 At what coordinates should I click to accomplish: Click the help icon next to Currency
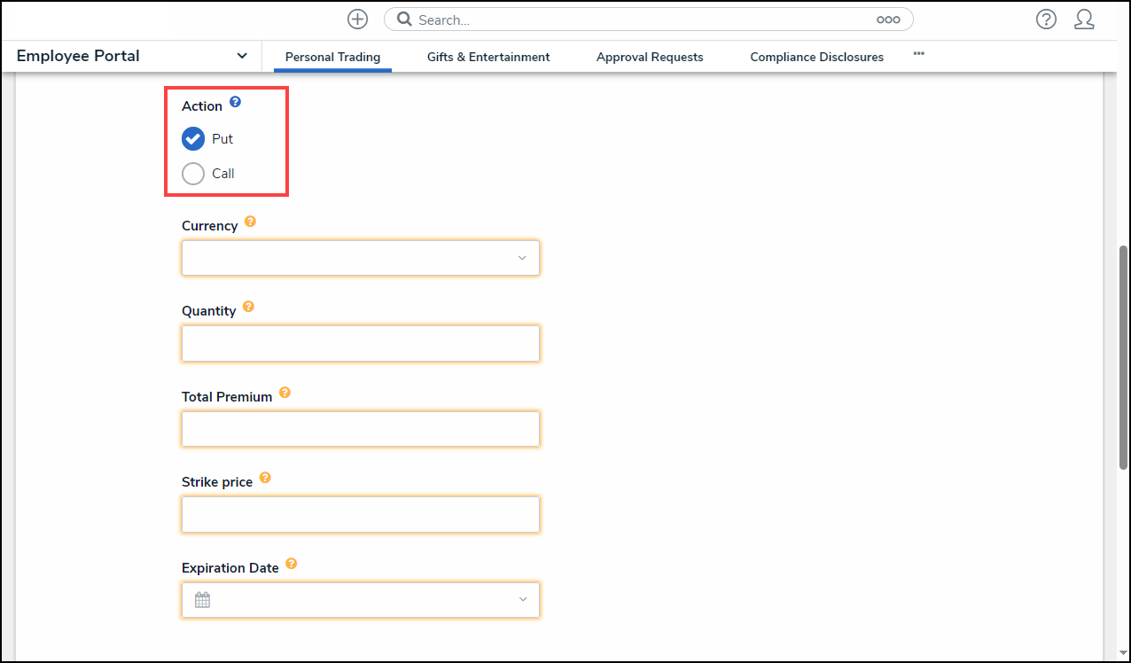(250, 222)
